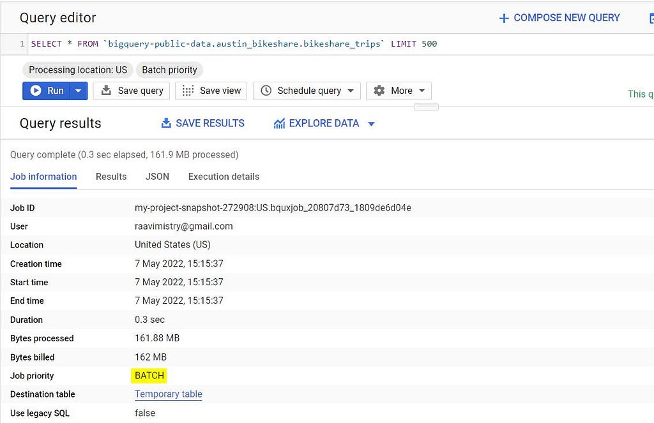Click the United States (US) location value
Viewport: 654px width, 423px height.
click(172, 244)
